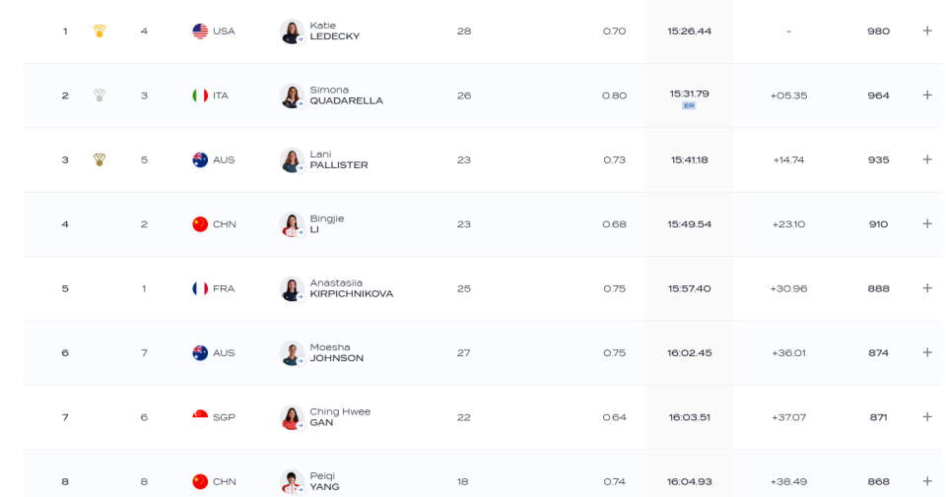Open Ching Hwee Gan's profile photo
The image size is (946, 497).
pyautogui.click(x=292, y=417)
